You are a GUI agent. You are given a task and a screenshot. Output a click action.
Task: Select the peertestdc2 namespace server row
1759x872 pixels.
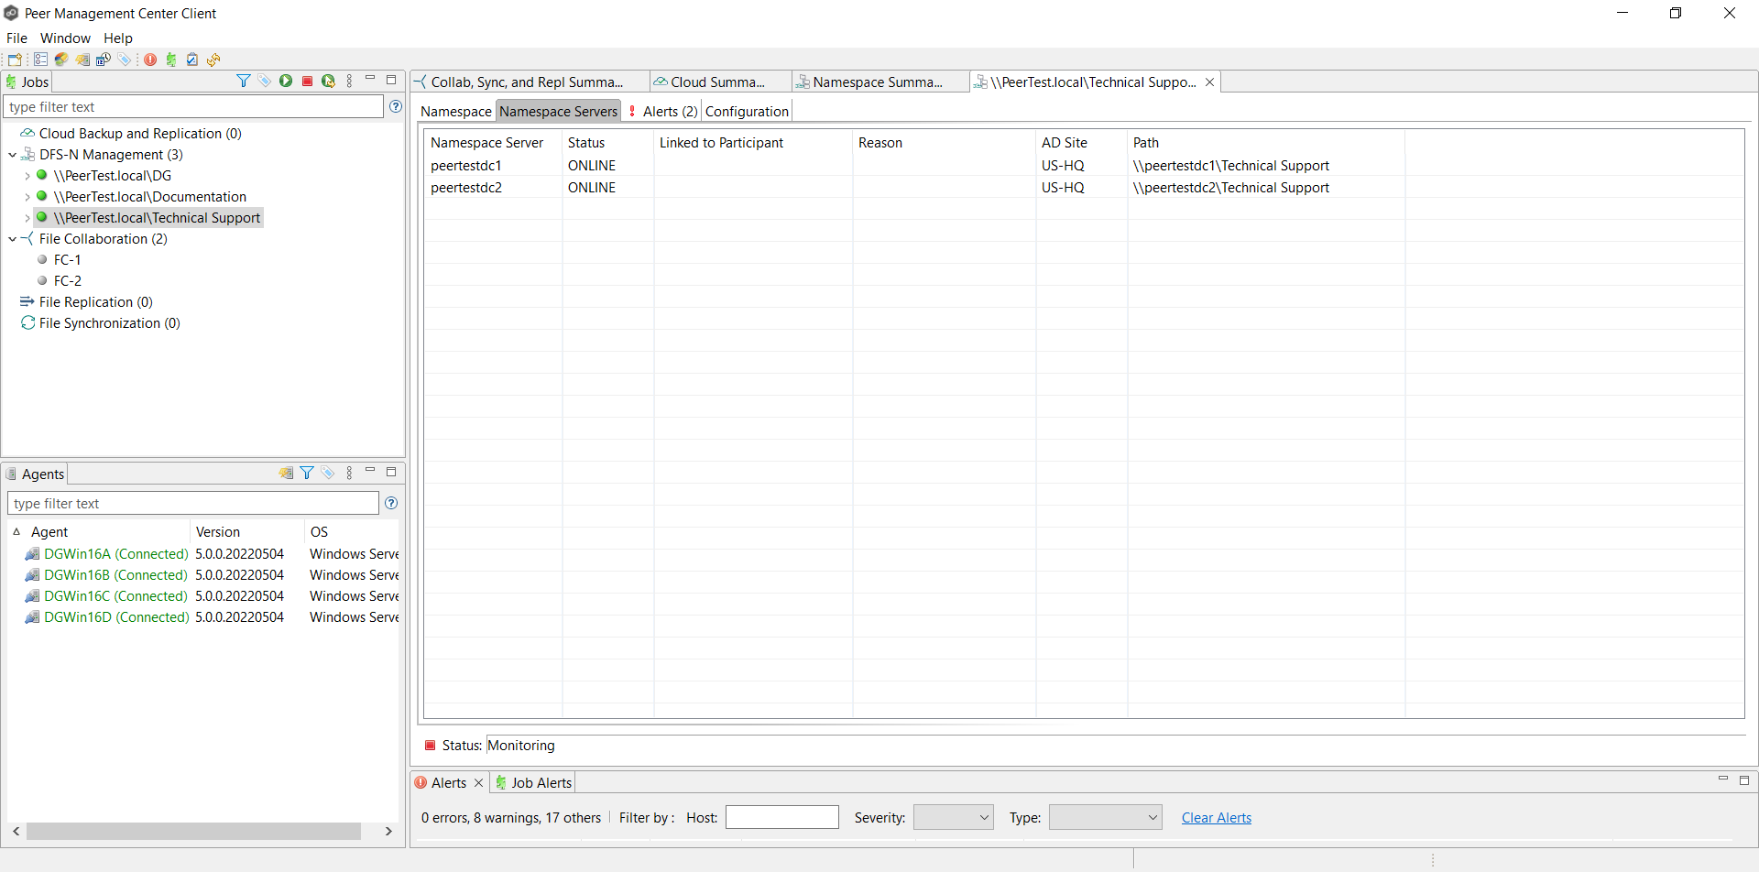click(1084, 187)
